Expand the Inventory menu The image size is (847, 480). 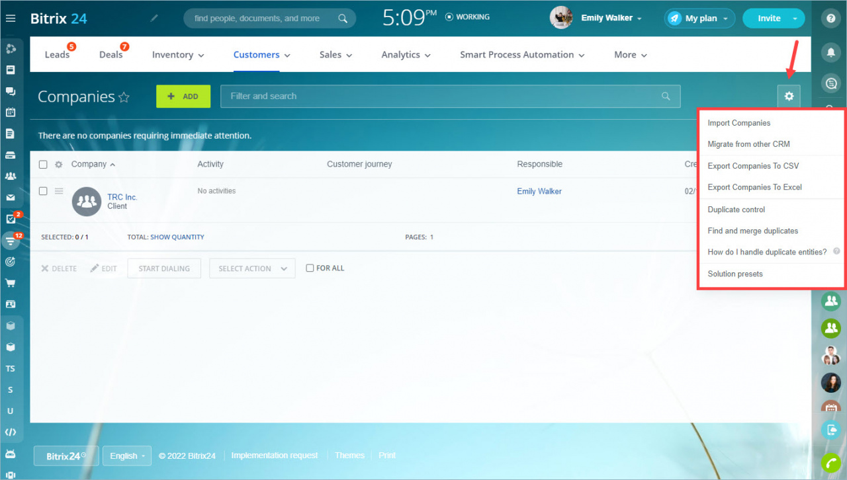pyautogui.click(x=178, y=55)
